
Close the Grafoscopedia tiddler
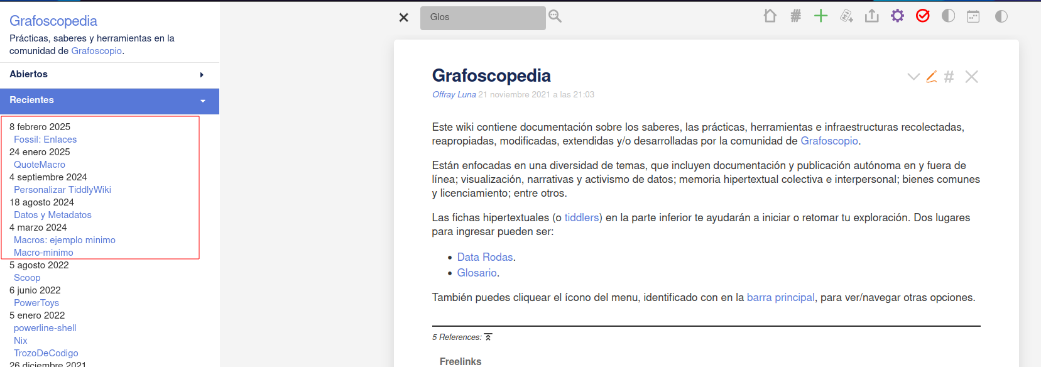(x=971, y=77)
